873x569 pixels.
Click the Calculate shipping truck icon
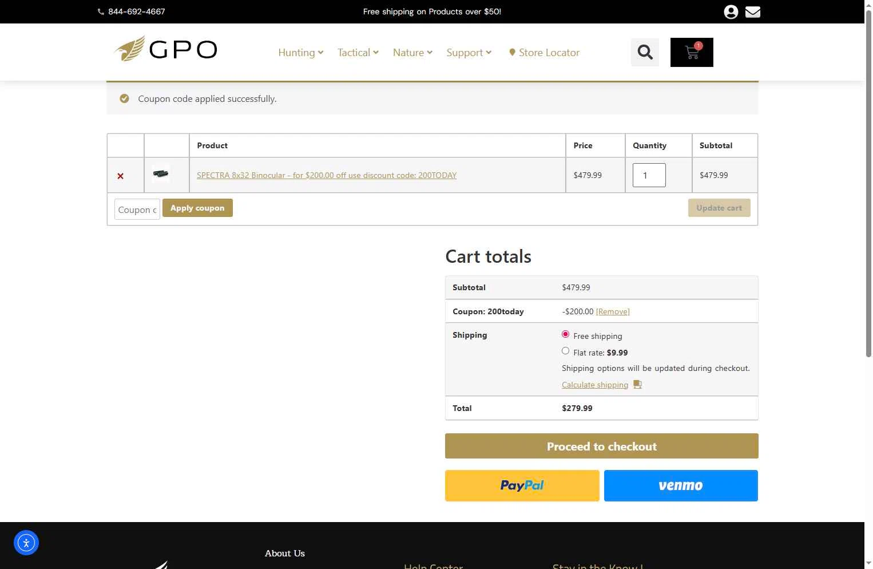pyautogui.click(x=637, y=385)
